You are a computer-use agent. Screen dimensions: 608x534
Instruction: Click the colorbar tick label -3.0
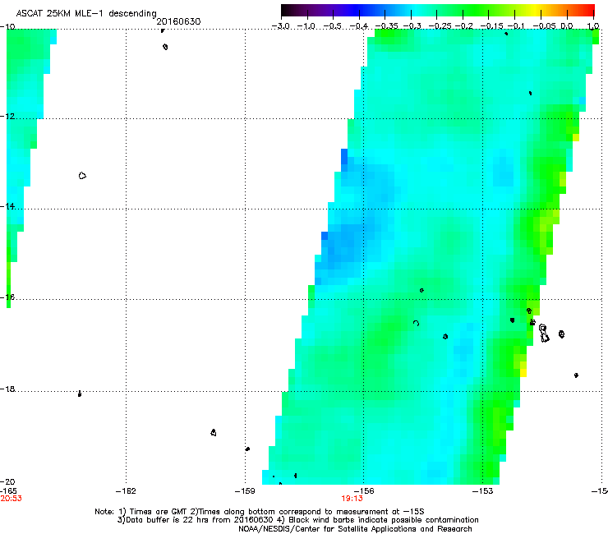[280, 26]
